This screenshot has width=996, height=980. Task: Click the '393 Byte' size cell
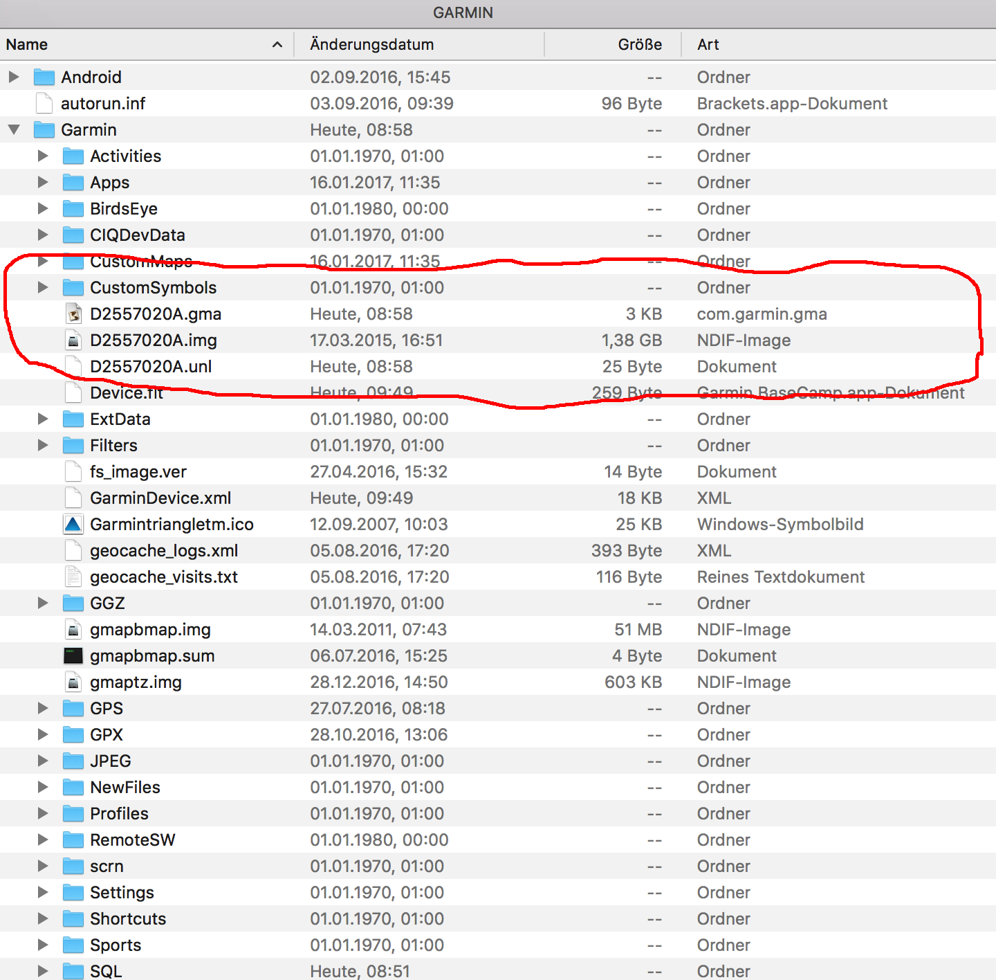(627, 550)
